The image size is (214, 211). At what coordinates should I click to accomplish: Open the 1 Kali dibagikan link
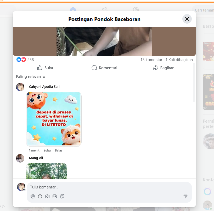click(x=179, y=60)
